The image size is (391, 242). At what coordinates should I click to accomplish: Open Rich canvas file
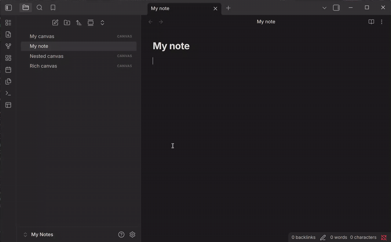click(79, 66)
